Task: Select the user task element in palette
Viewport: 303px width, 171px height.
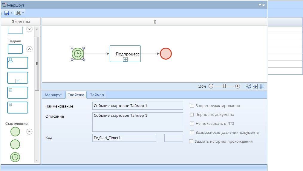Action: [18, 63]
